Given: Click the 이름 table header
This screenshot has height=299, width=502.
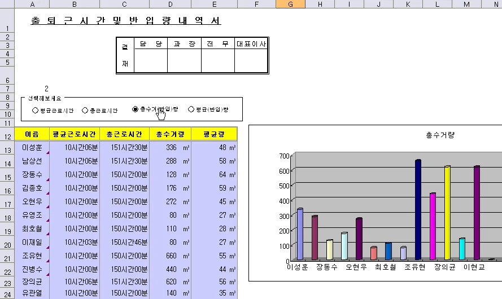Looking at the screenshot, I should click(x=32, y=134).
